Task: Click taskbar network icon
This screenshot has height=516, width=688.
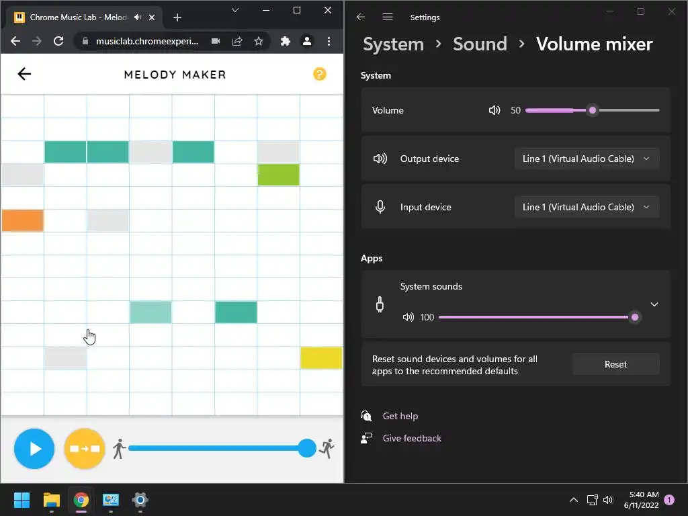Action: [593, 500]
